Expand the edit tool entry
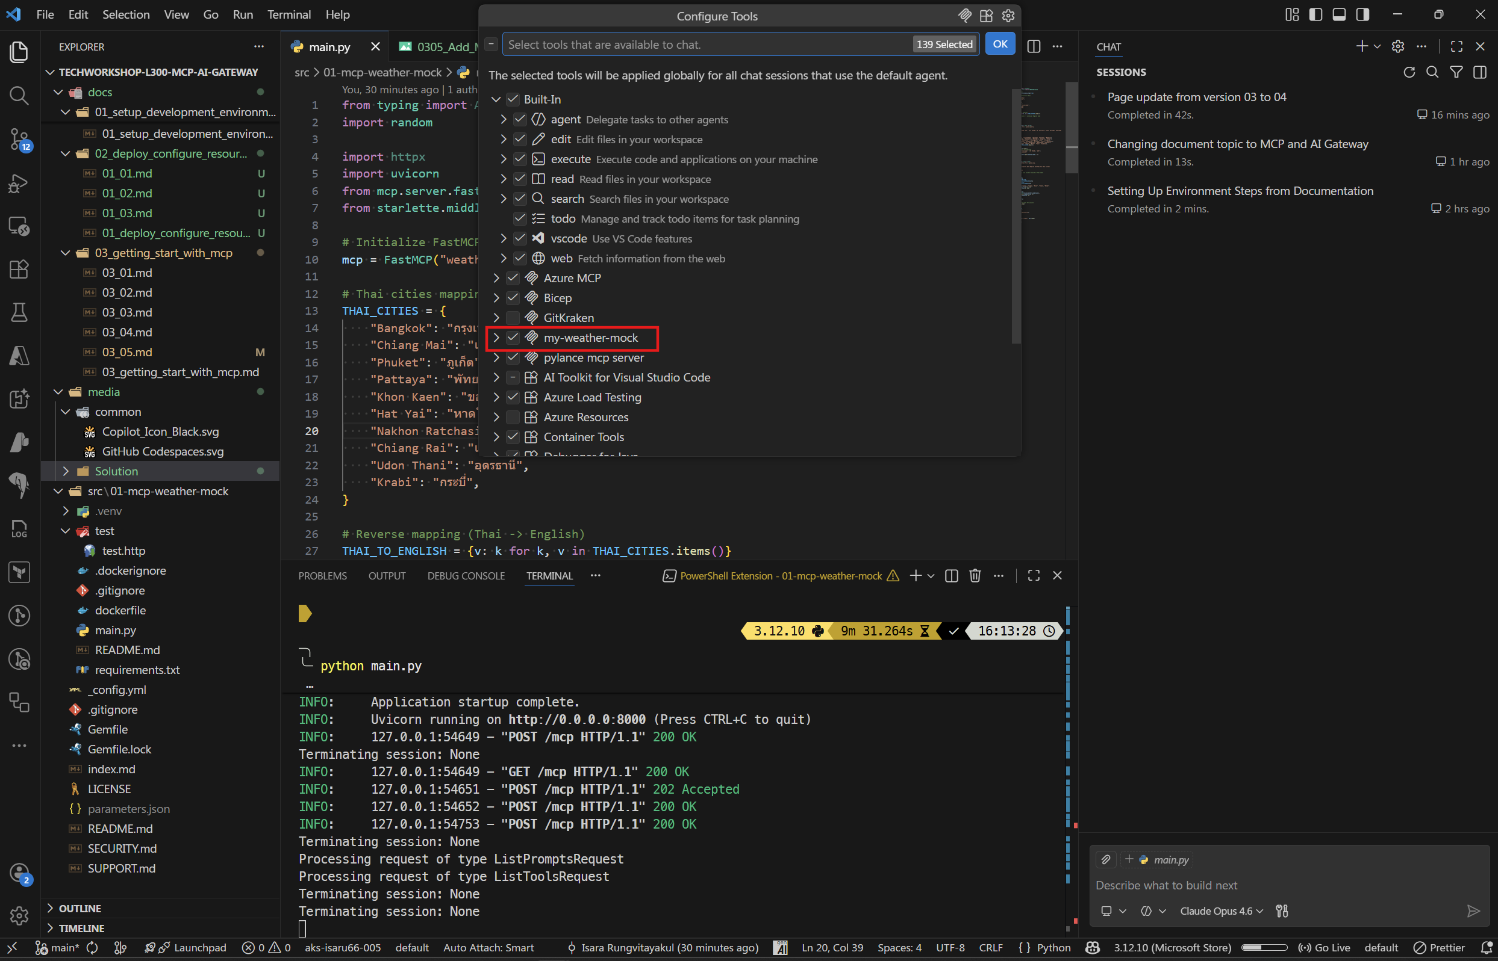Viewport: 1498px width, 961px height. point(504,139)
